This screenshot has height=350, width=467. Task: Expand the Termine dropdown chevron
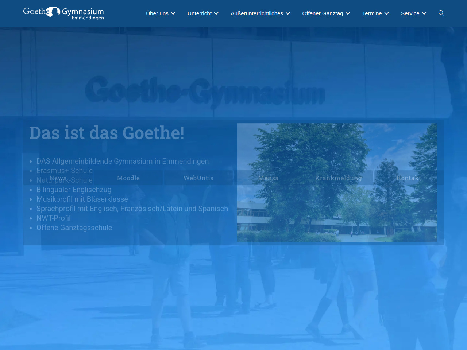coord(387,13)
